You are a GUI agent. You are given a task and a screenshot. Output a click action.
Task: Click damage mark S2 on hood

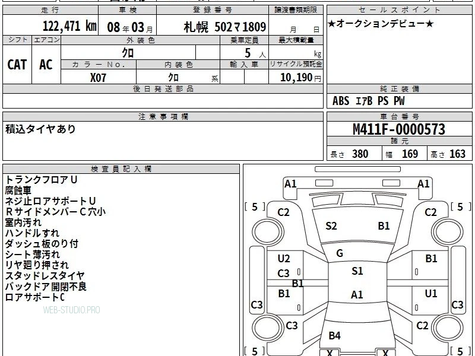pos(331,226)
